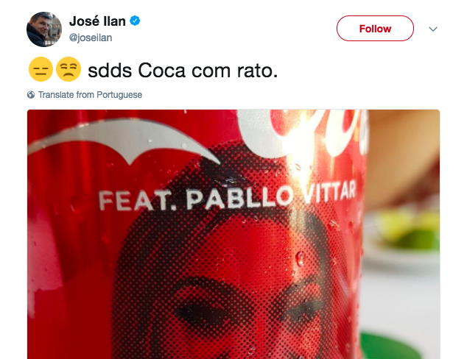Click the blue verified badge icon

point(135,21)
